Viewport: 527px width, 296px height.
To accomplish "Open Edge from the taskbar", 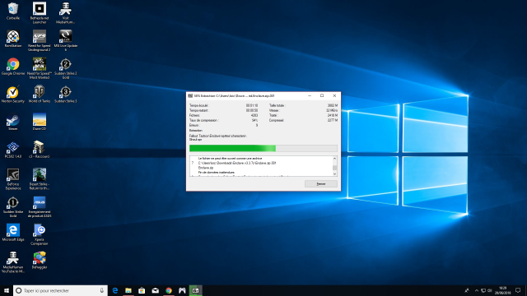I will [x=115, y=290].
